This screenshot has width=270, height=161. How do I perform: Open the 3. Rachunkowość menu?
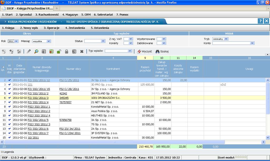click(x=47, y=14)
